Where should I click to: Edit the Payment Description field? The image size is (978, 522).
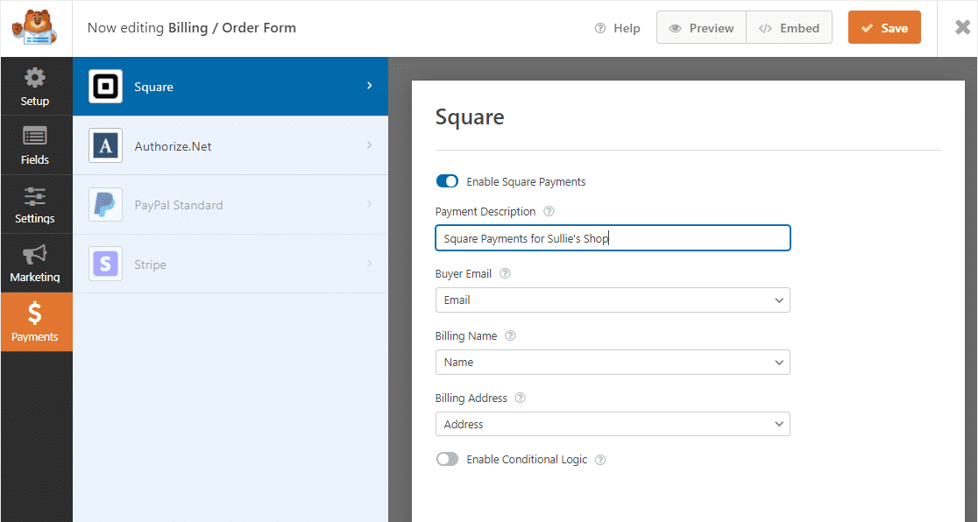[612, 237]
